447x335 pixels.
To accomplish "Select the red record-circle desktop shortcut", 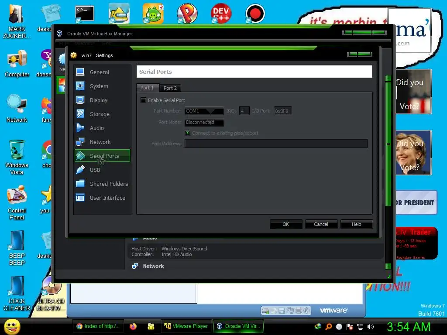I will [x=255, y=14].
